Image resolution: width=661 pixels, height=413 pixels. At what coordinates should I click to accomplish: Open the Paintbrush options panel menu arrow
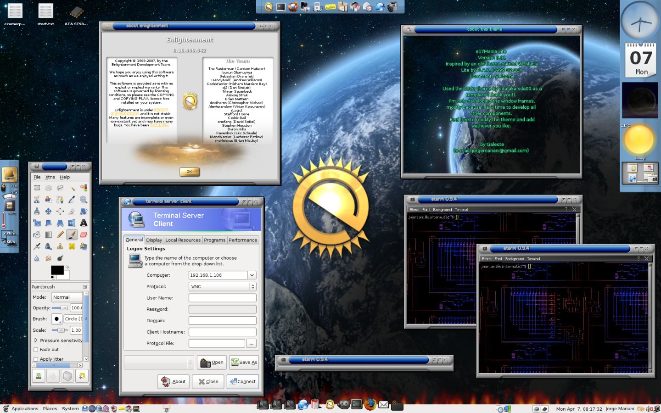coord(85,287)
